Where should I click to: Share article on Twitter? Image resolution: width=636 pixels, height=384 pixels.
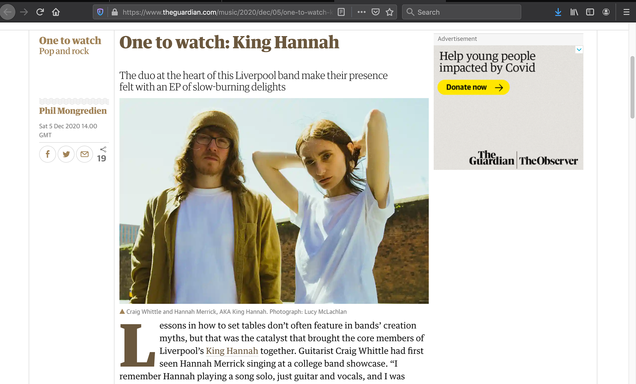pos(66,154)
